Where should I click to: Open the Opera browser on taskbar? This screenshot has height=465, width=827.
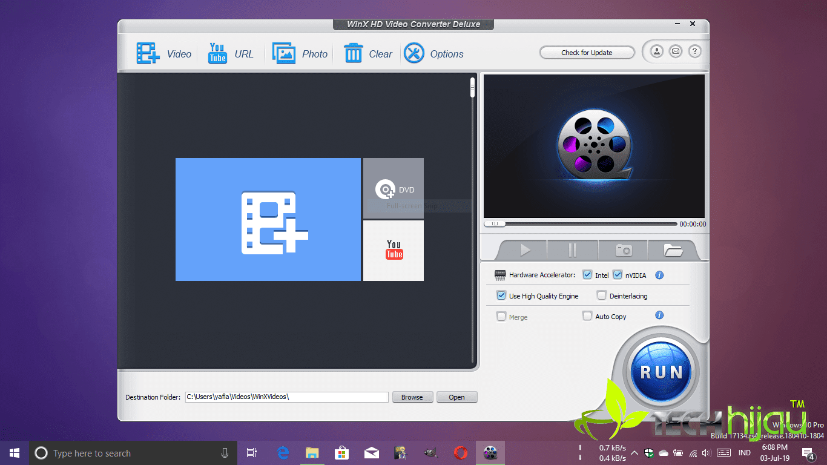461,453
